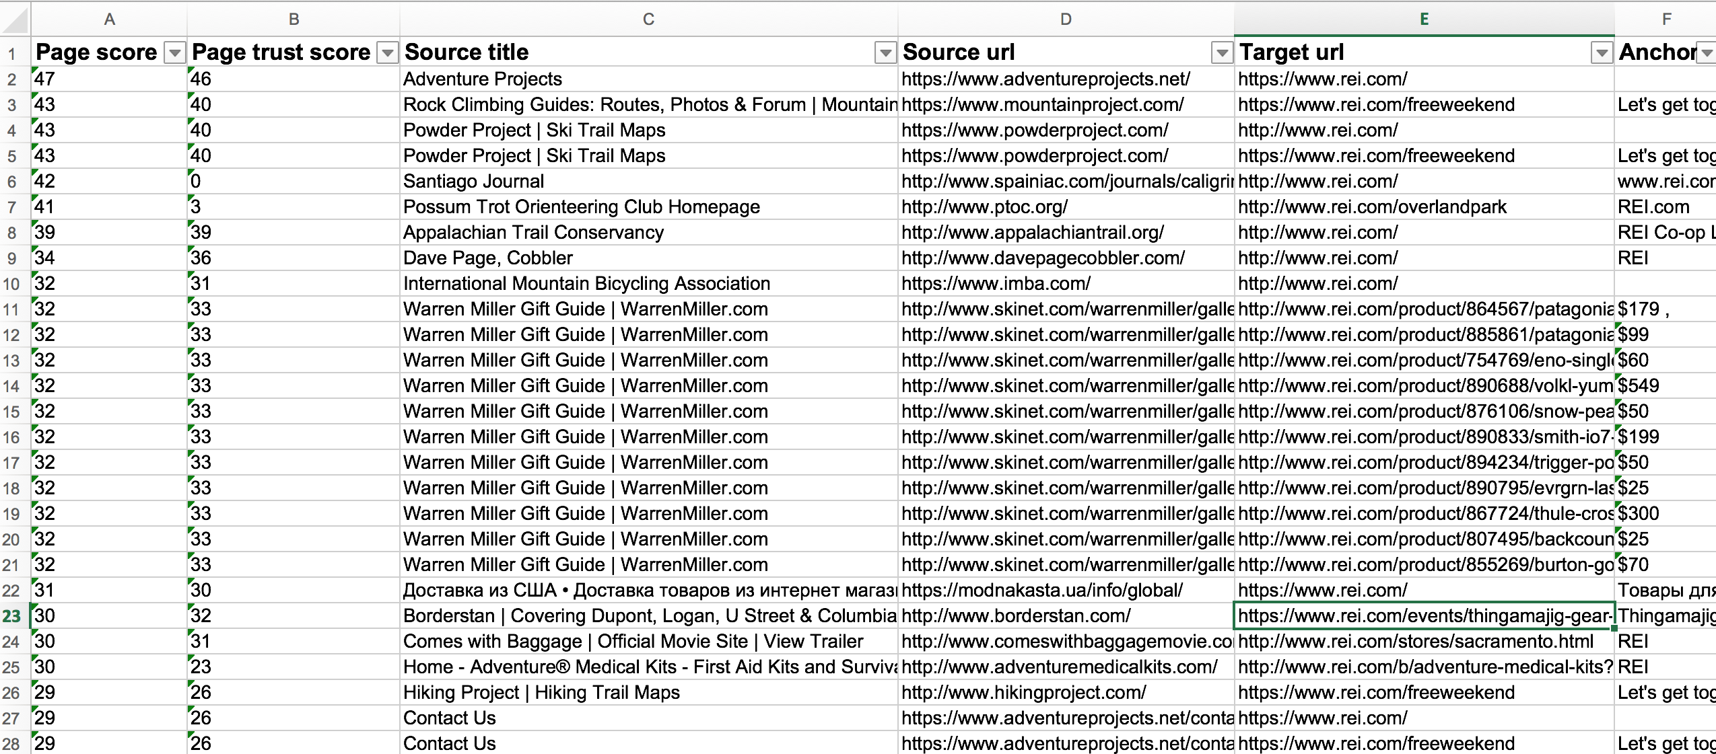This screenshot has width=1716, height=754.
Task: Click the 'Page score' header cell
Action: (x=109, y=52)
